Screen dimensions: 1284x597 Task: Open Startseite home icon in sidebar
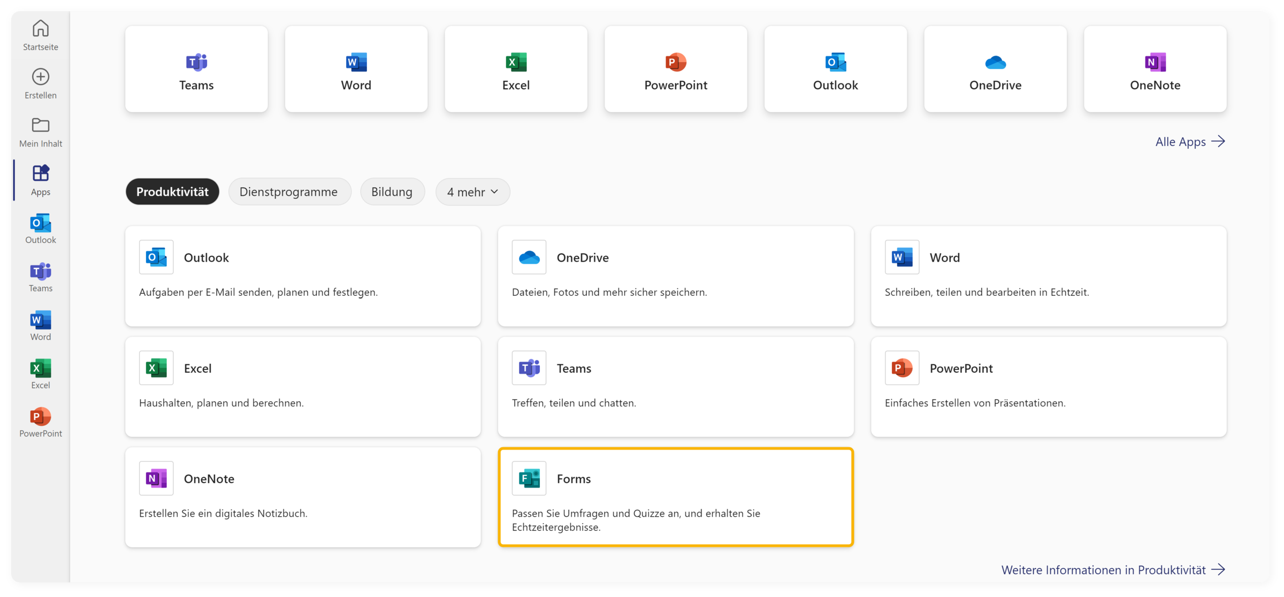(x=40, y=35)
